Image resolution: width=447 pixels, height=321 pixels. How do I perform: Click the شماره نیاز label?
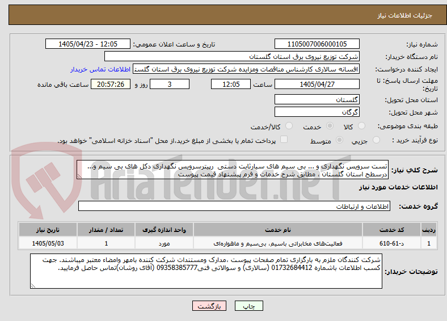pyautogui.click(x=421, y=44)
